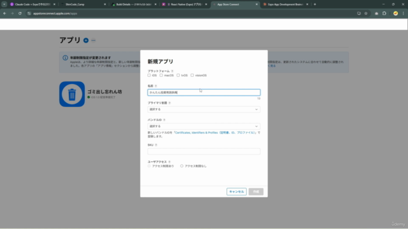Click the help icon next to 名前
408x229 pixels.
(x=156, y=86)
